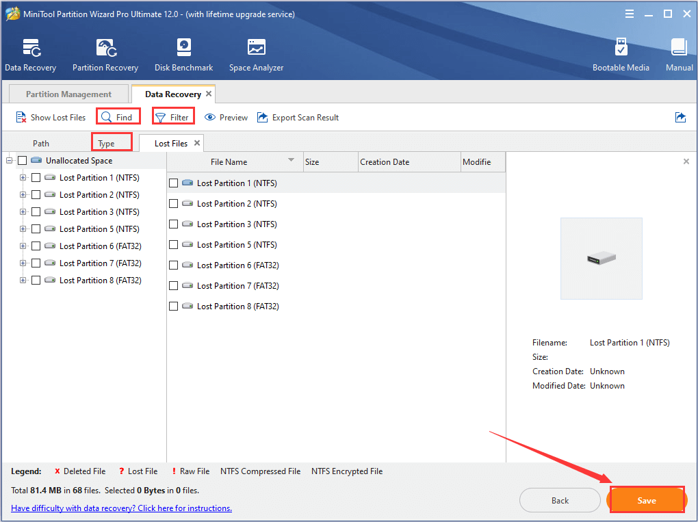
Task: Open the Data Recovery tool icon
Action: coord(31,48)
